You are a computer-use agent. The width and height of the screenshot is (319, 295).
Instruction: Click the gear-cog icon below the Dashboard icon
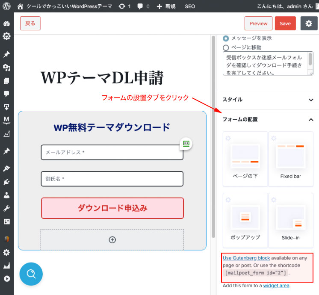pyautogui.click(x=6, y=36)
